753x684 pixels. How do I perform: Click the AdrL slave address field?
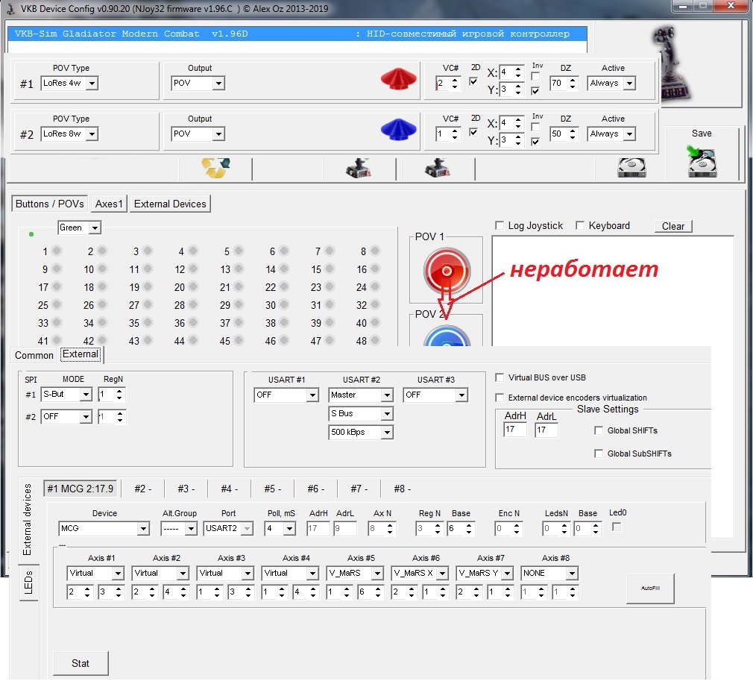tap(546, 430)
